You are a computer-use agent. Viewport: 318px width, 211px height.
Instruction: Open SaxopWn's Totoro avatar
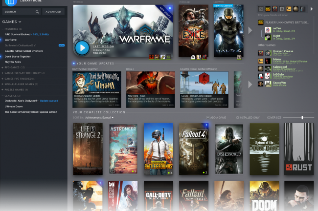(268, 84)
